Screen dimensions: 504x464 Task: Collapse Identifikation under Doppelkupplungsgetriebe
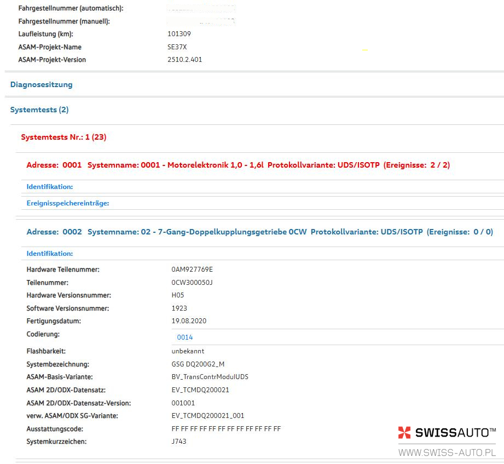pyautogui.click(x=50, y=254)
